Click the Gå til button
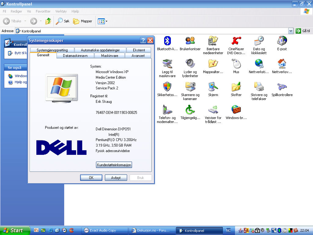 (x=303, y=31)
